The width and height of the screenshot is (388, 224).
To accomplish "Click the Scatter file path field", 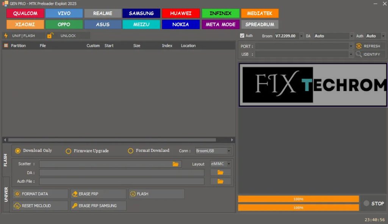I will pyautogui.click(x=110, y=164).
